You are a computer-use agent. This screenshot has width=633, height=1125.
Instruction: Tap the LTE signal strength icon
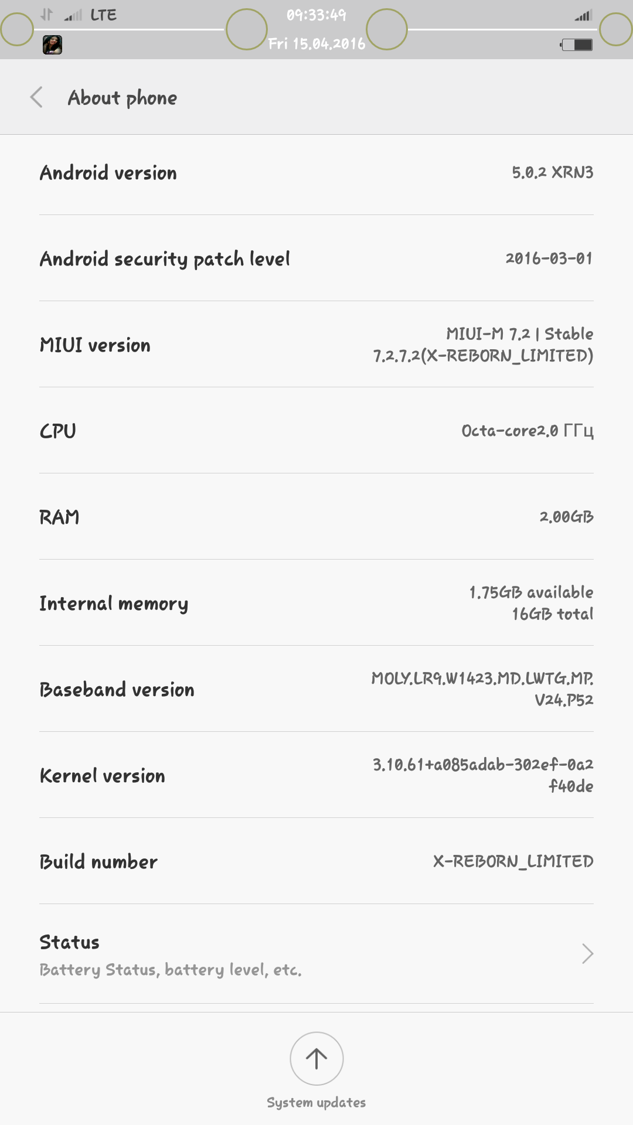pyautogui.click(x=73, y=15)
